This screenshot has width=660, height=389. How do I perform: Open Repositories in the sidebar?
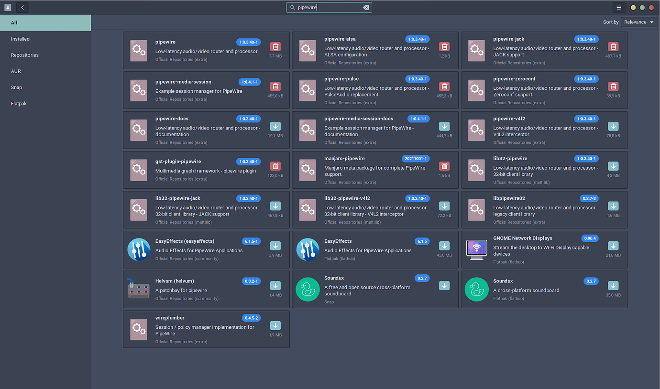[x=45, y=55]
